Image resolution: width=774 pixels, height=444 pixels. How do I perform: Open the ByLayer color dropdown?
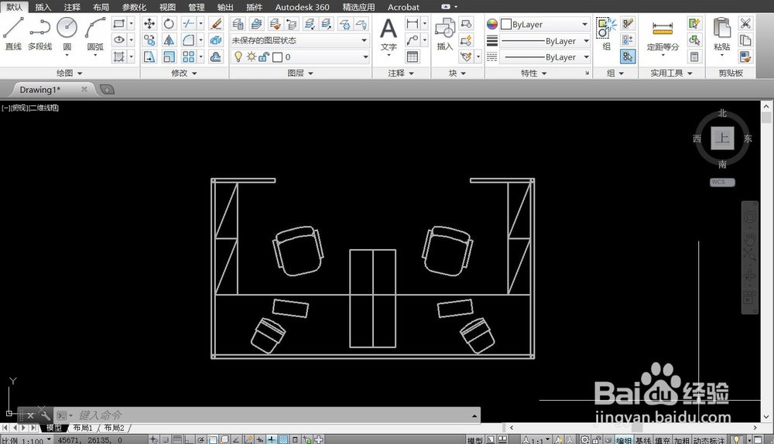[x=545, y=24]
